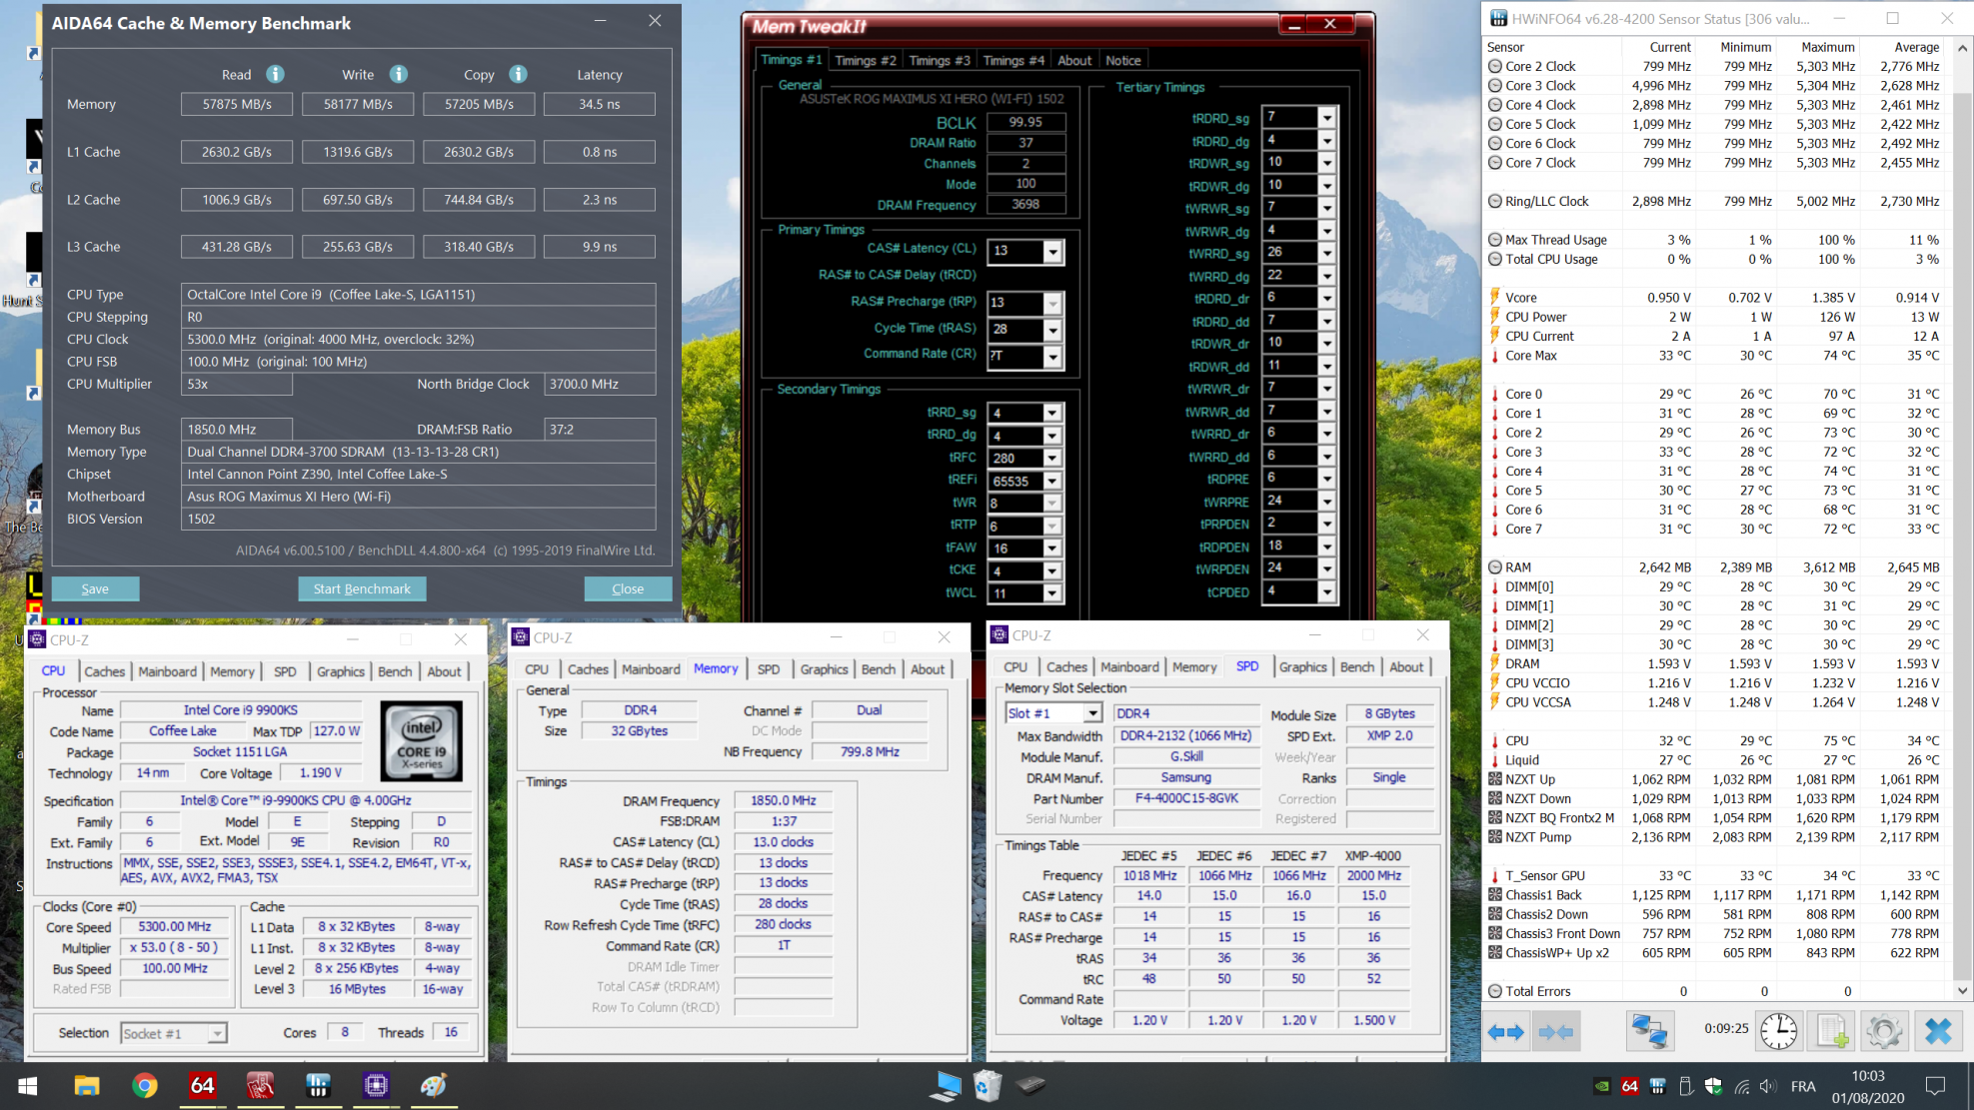Screen dimensions: 1974x1110
Task: Expand HWiNFO sensor columns with blue arrows icon
Action: coord(1506,1032)
